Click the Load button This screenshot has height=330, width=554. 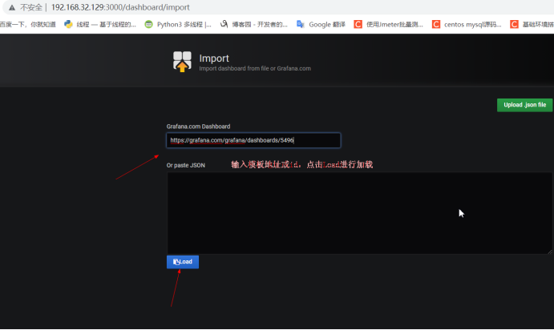click(183, 262)
